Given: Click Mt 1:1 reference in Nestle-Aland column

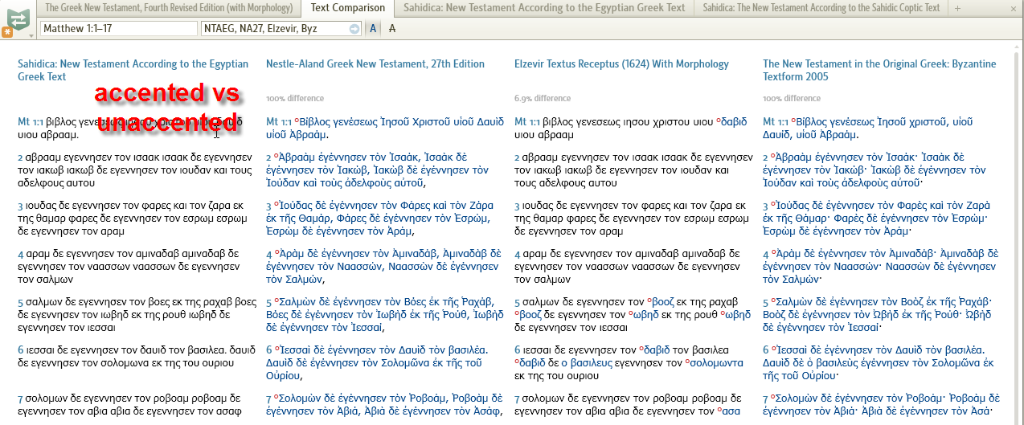Looking at the screenshot, I should tap(280, 122).
